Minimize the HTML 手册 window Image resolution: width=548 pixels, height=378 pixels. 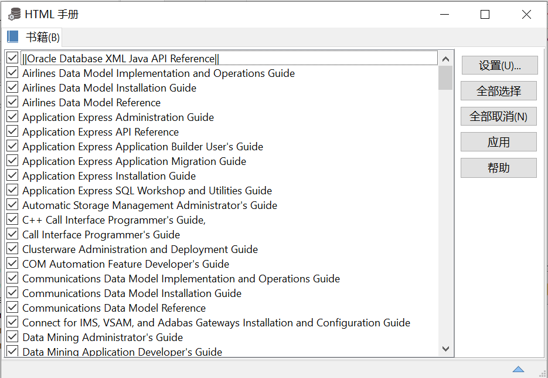444,14
